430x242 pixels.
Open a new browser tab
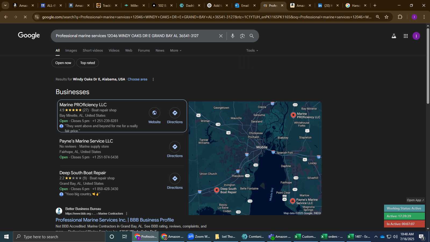(x=375, y=5)
